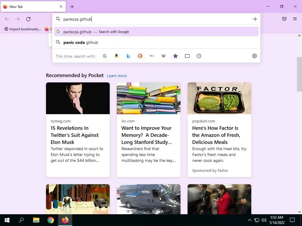The height and width of the screenshot is (226, 302).
Task: Click Firefox icon in taskbar
Action: [65, 220]
